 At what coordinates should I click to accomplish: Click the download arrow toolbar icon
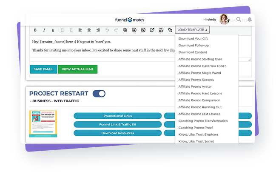point(134,30)
